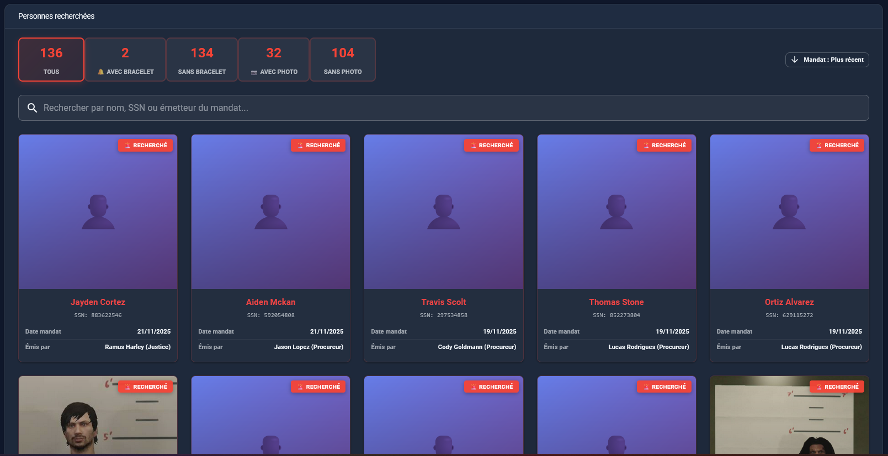The image size is (888, 456).
Task: Click Aiden Mckan's issuer Jason Lopez
Action: (x=309, y=347)
